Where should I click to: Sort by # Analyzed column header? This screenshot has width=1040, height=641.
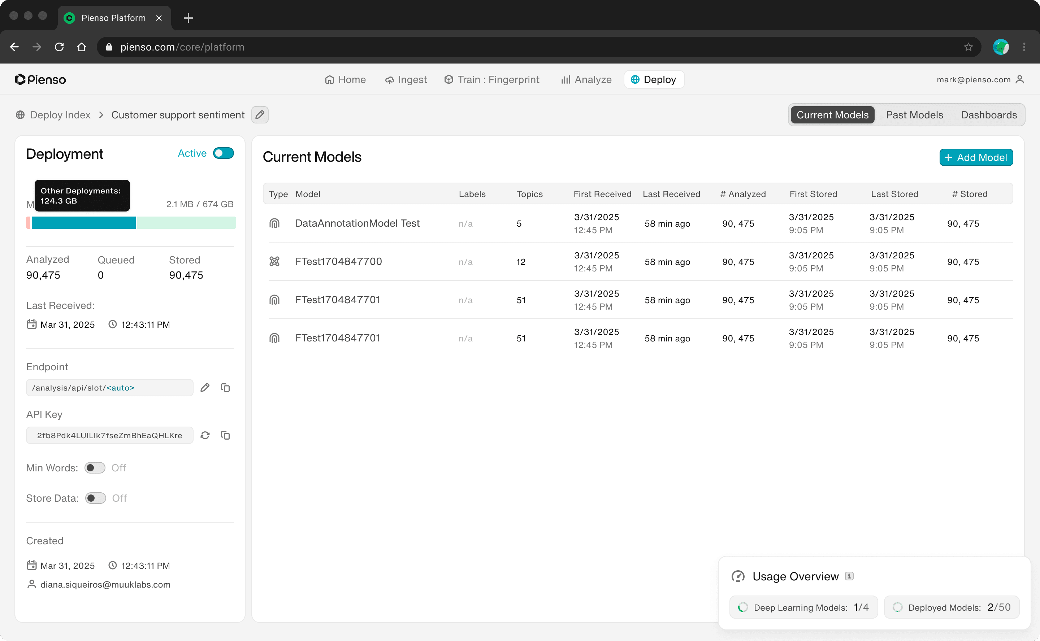point(743,194)
